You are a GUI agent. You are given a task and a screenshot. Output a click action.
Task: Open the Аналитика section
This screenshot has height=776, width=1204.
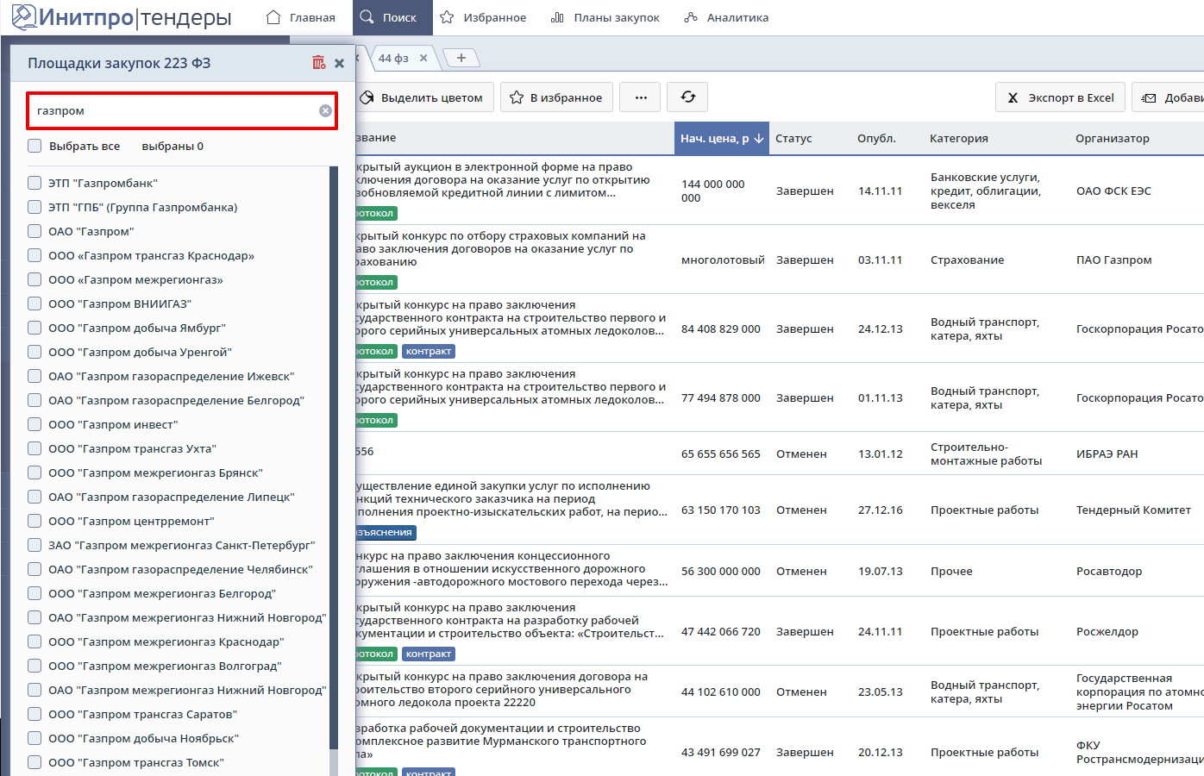pyautogui.click(x=726, y=17)
